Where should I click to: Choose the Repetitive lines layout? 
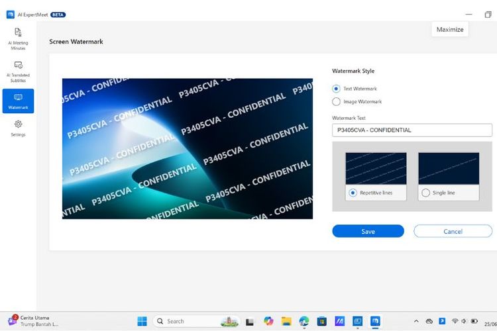[353, 193]
